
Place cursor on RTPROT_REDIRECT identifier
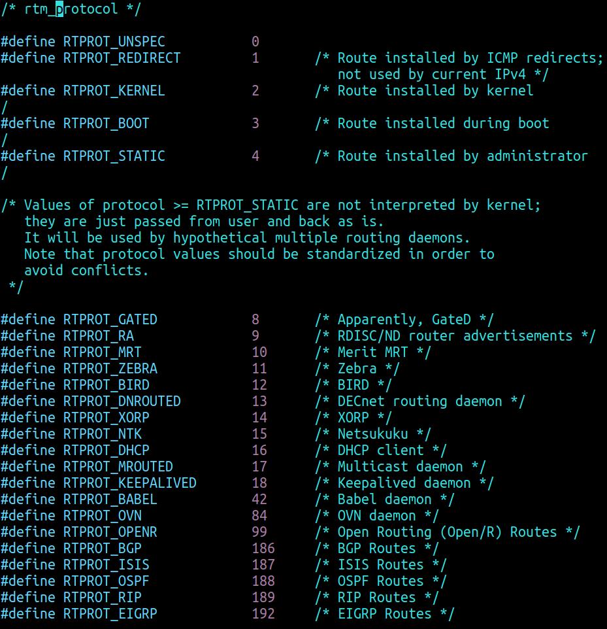click(x=122, y=58)
